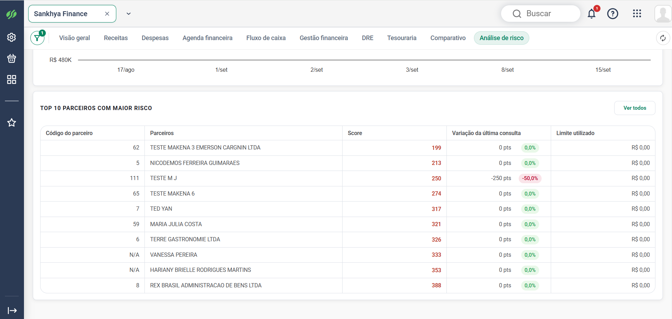Open the shopping basket sidebar icon

pyautogui.click(x=12, y=58)
